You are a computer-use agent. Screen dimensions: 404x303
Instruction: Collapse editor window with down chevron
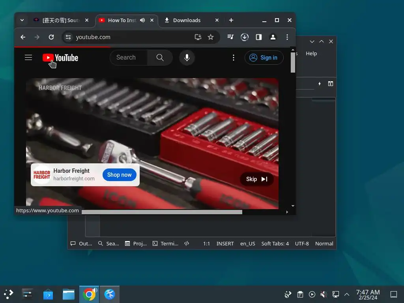(x=312, y=41)
